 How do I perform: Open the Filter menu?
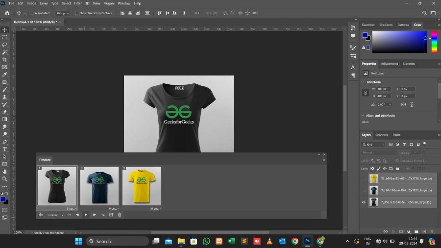(78, 3)
